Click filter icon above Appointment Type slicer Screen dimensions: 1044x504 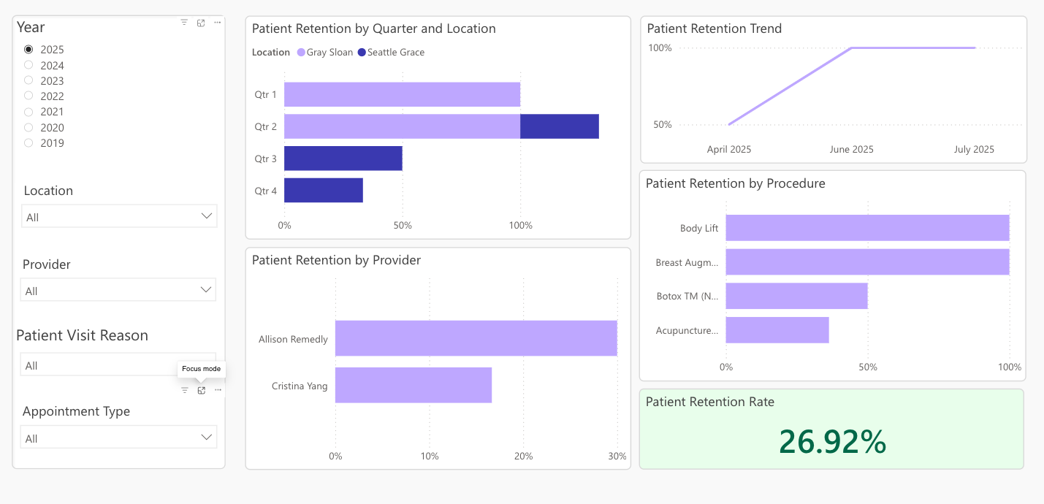[185, 390]
